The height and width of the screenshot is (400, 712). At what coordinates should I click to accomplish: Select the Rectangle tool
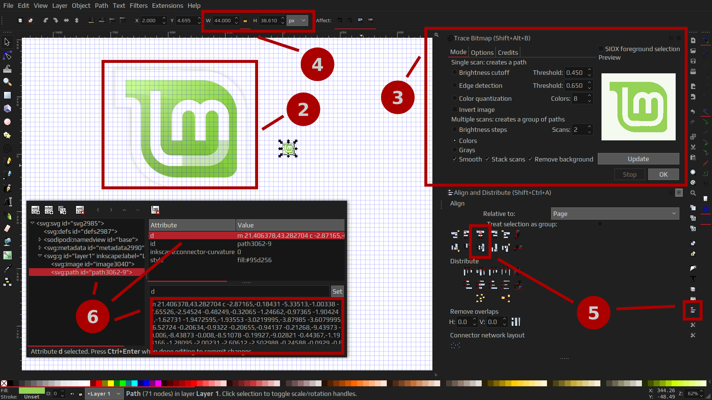pos(7,95)
